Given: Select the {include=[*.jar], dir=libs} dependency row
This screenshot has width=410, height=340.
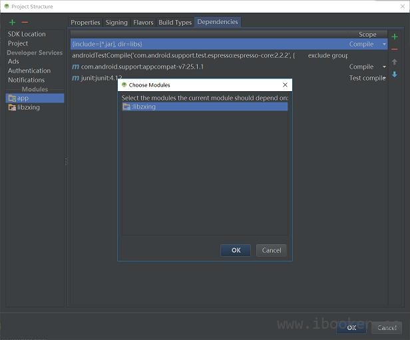Looking at the screenshot, I should pos(229,44).
